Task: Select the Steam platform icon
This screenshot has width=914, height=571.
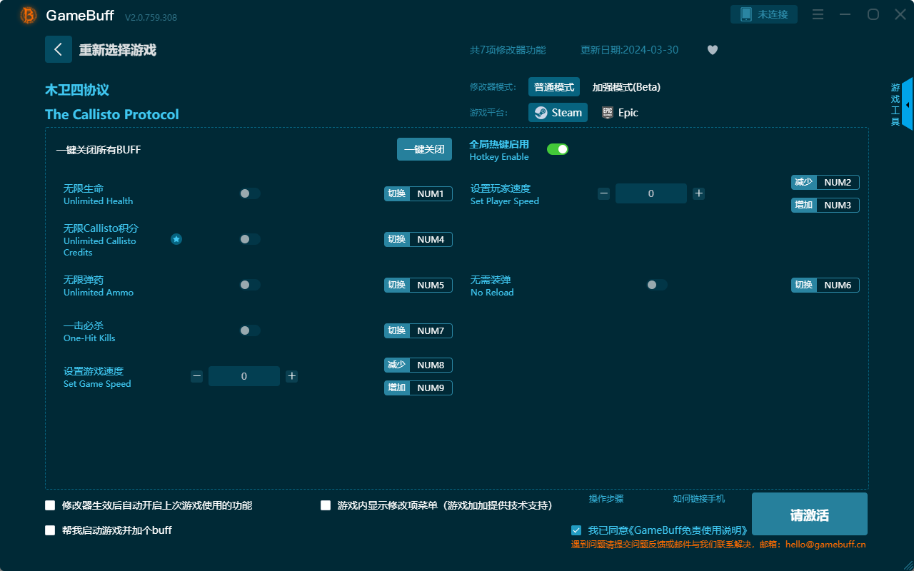Action: pos(541,113)
